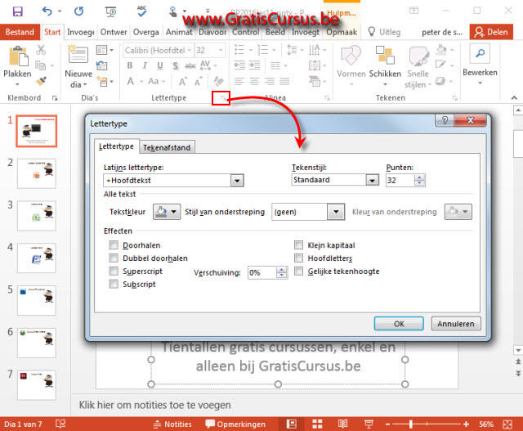Open Klembord dialog launcher
This screenshot has height=431, width=523.
click(x=55, y=98)
